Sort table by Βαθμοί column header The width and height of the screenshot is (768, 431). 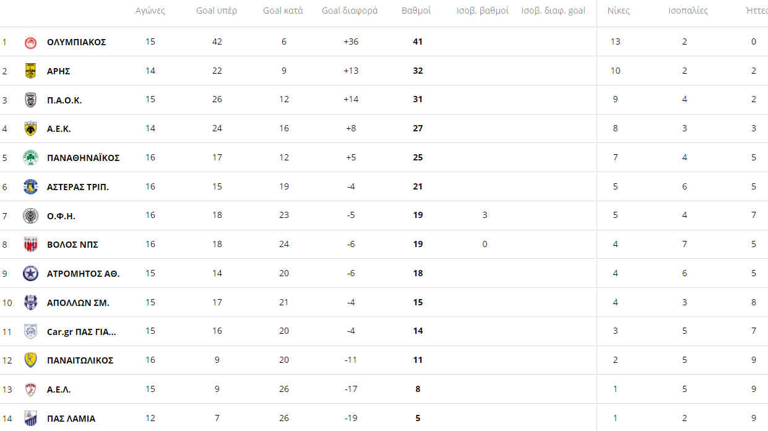coord(416,11)
